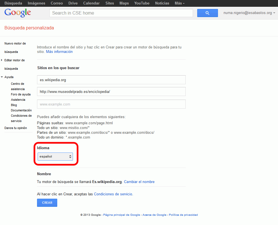Collapse the Ayuda section arrow

(2, 77)
